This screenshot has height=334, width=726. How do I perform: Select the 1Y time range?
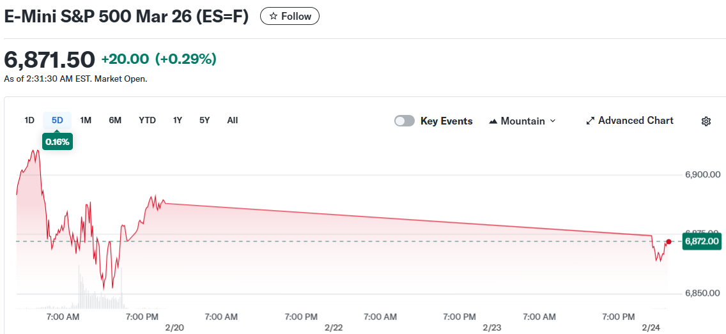pos(178,120)
